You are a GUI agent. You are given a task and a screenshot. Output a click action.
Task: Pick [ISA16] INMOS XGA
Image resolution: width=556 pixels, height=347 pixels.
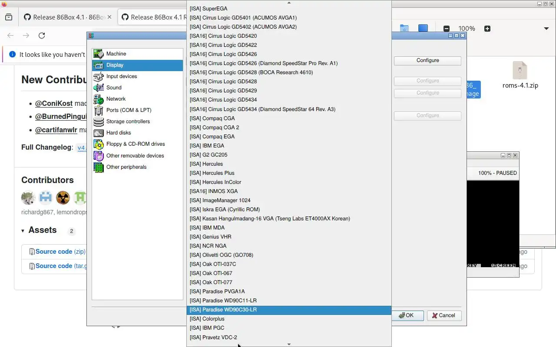pyautogui.click(x=289, y=191)
